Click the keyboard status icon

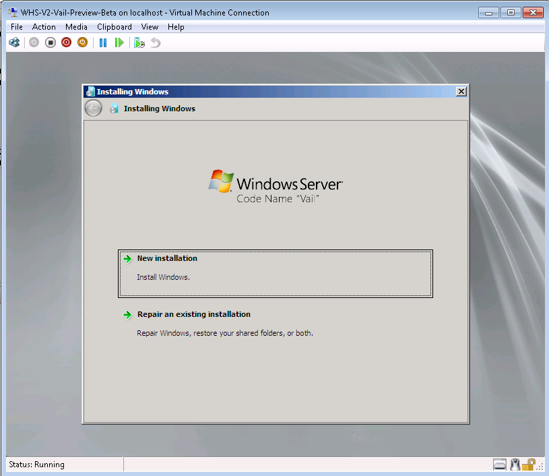500,465
